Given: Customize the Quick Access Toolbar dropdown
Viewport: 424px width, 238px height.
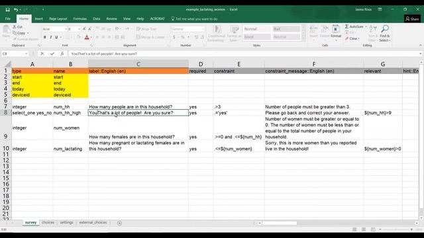Looking at the screenshot, I should (x=43, y=10).
